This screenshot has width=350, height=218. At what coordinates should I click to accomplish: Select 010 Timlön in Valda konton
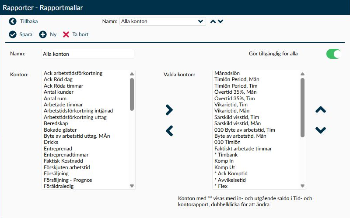pyautogui.click(x=227, y=142)
